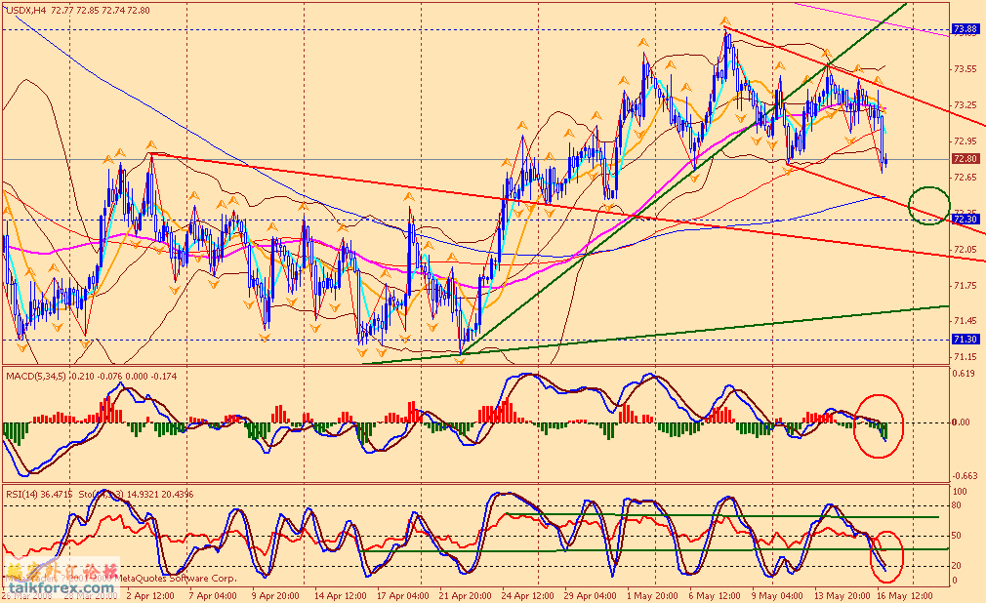Click the 21 Apr 20:00 time label

(x=466, y=595)
